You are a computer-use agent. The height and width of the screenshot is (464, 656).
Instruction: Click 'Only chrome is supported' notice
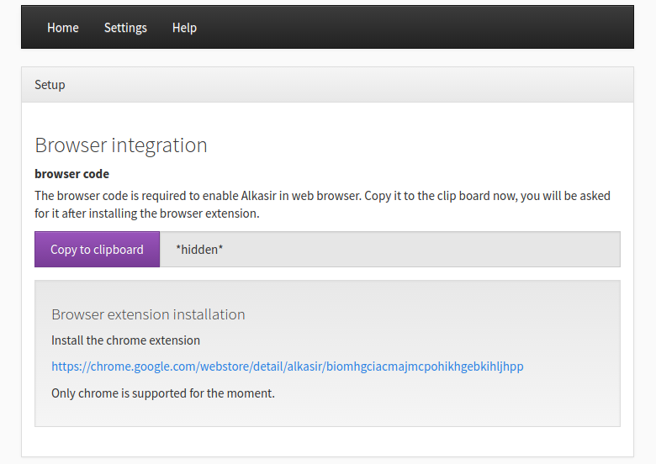[162, 393]
